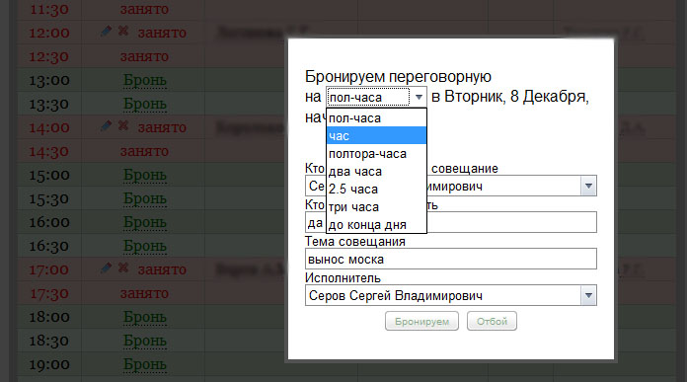
Task: Click the red delete cross at 12:00
Action: [x=123, y=32]
